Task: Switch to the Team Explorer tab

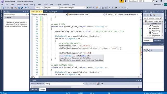Action: (x=158, y=41)
